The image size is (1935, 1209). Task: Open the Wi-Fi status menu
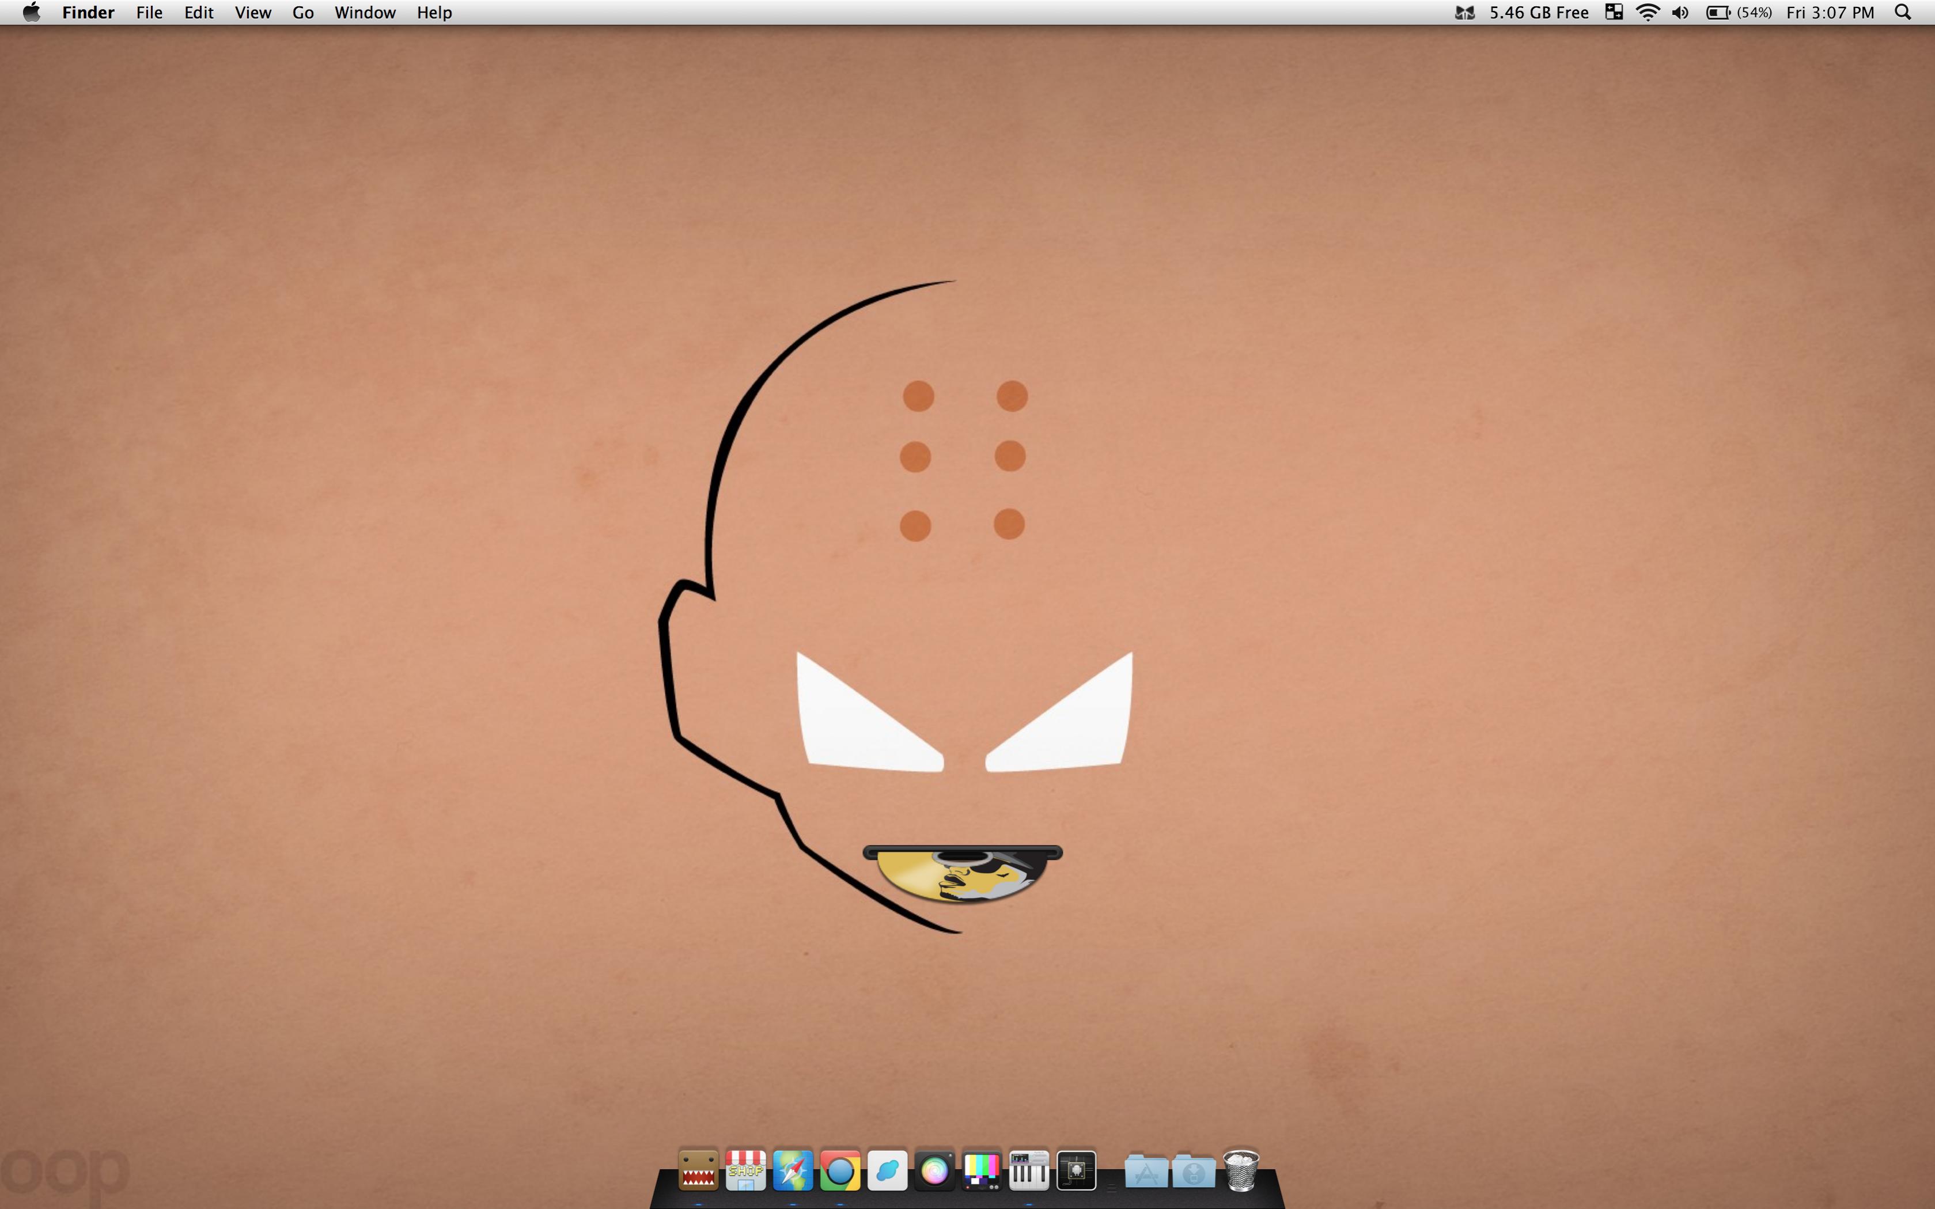[1647, 12]
